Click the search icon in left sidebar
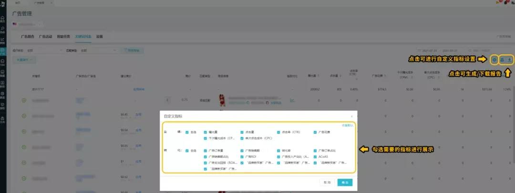The width and height of the screenshot is (515, 193). tap(3, 29)
